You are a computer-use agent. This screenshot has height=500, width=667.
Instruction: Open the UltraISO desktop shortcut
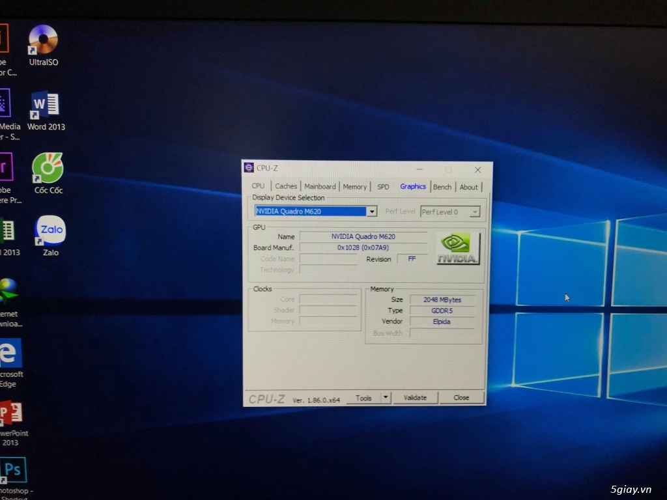pyautogui.click(x=44, y=45)
